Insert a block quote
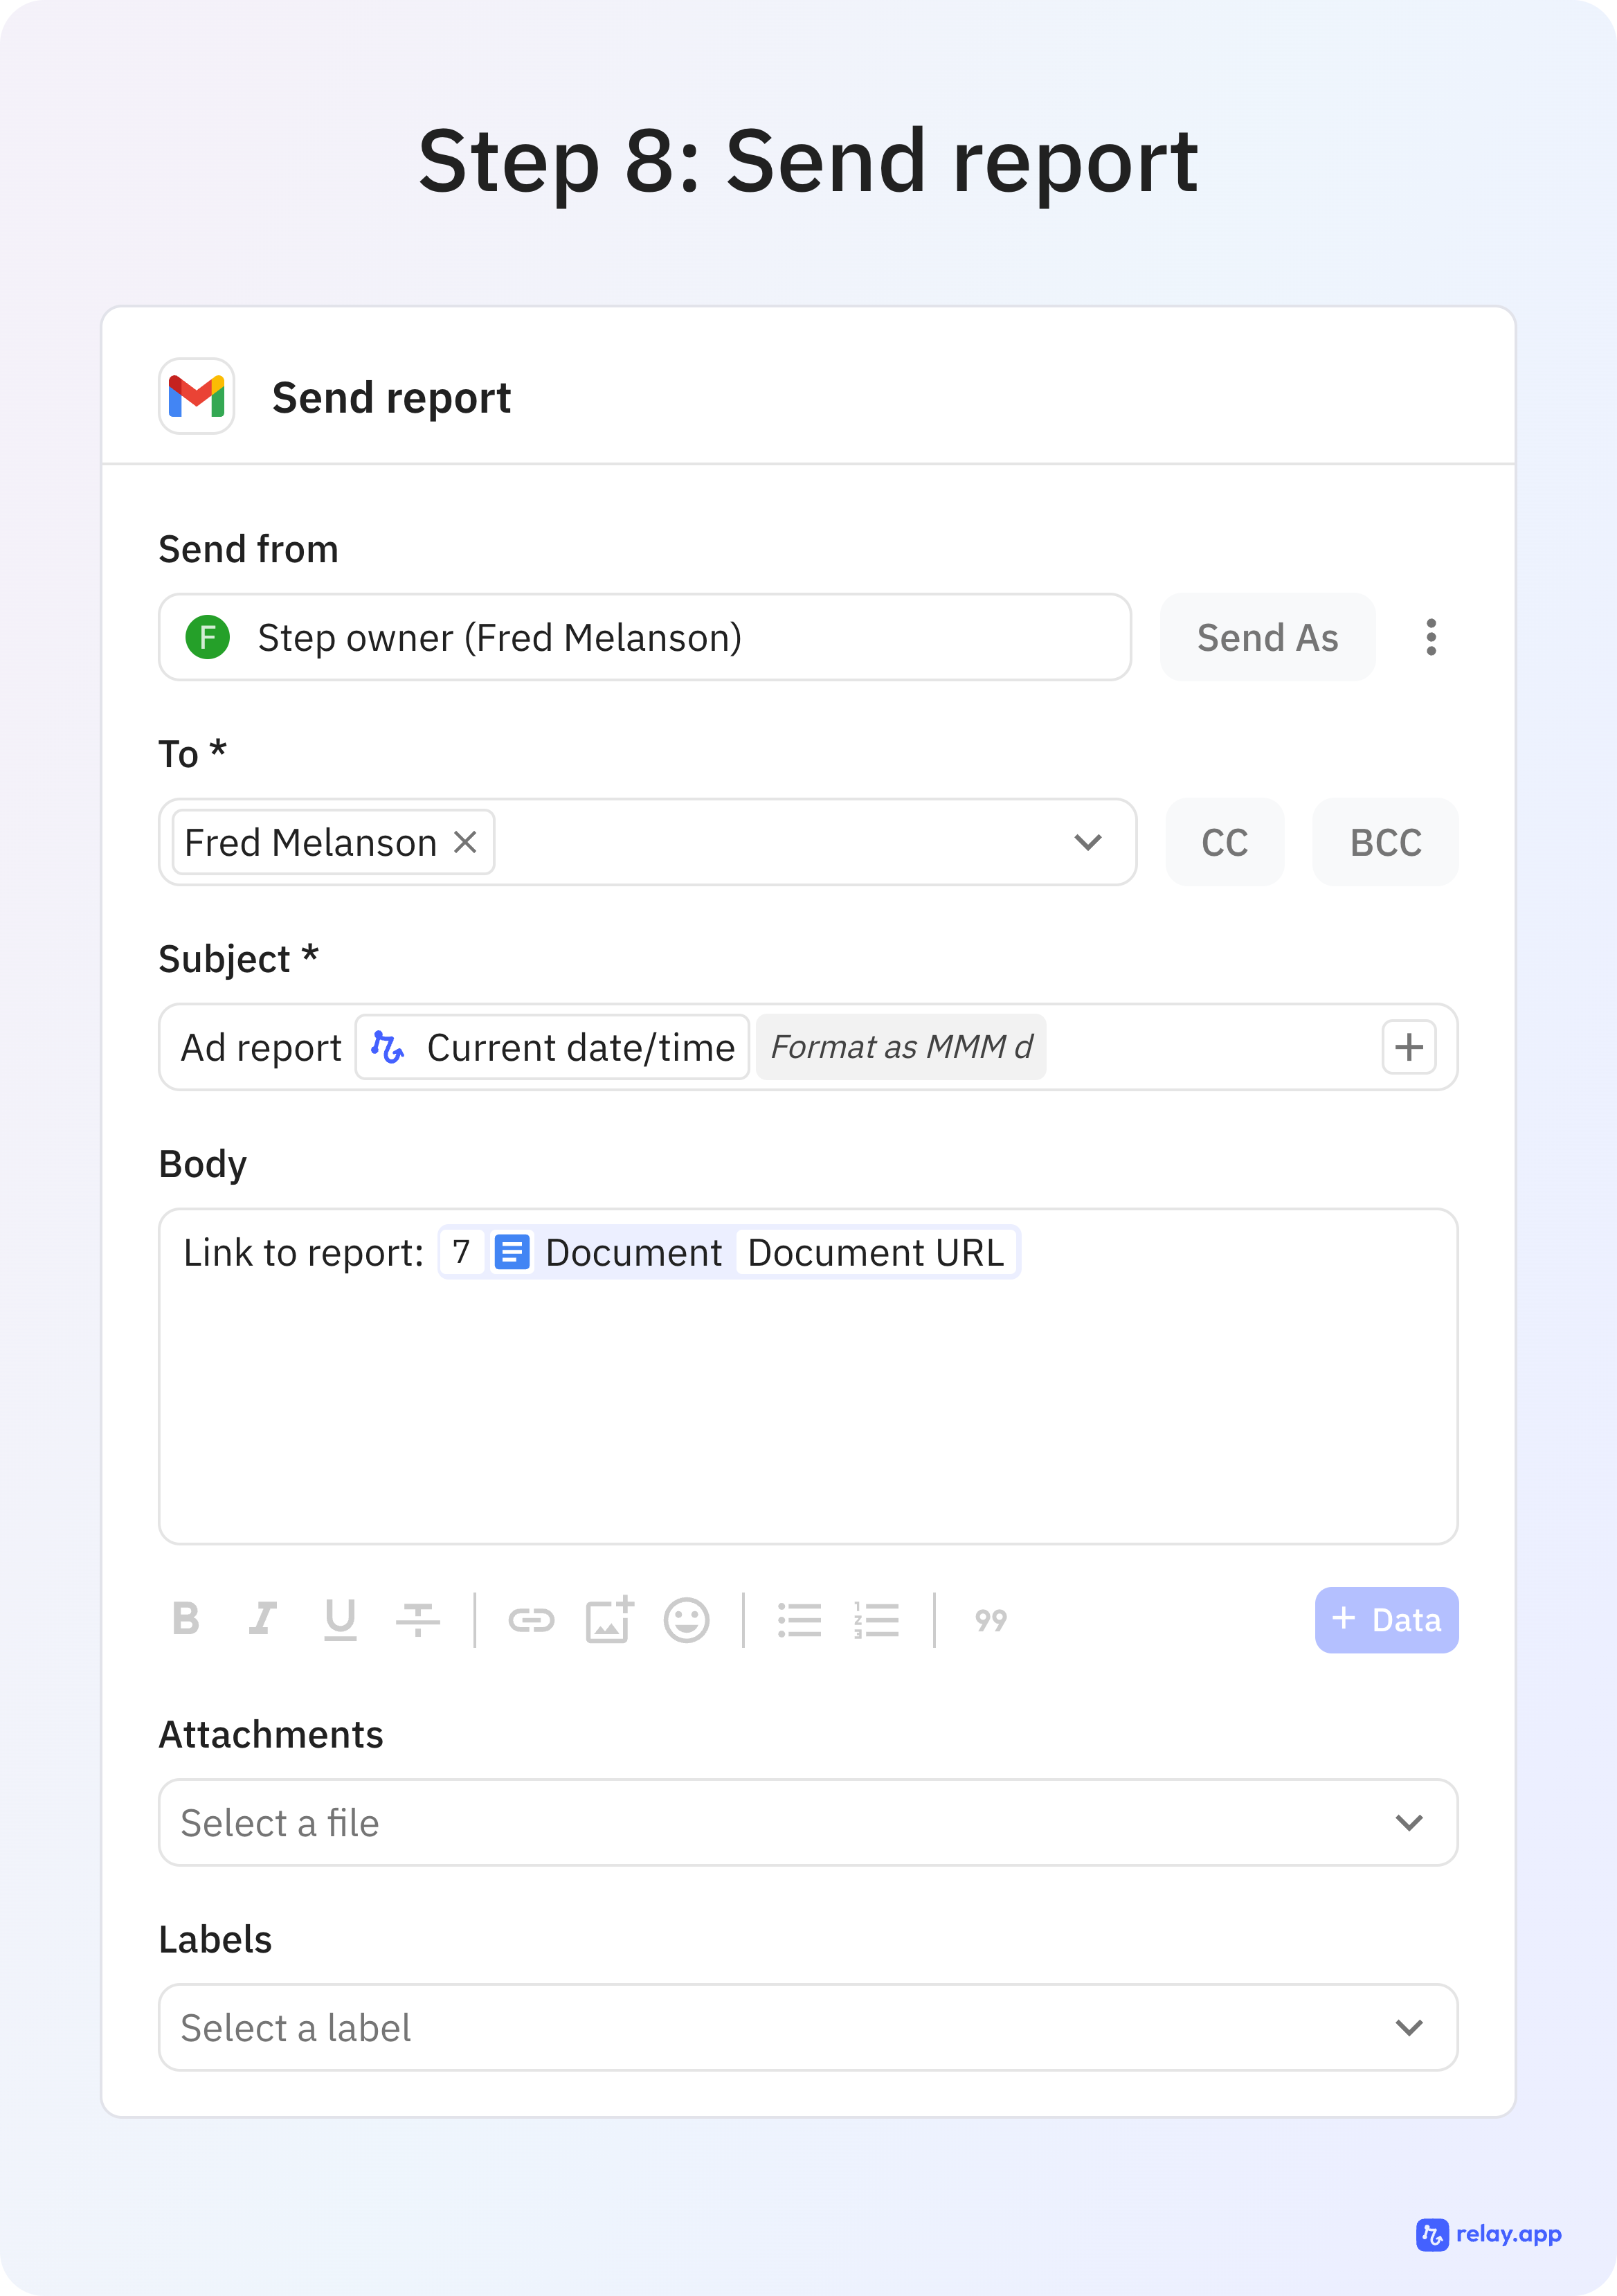 pos(990,1619)
